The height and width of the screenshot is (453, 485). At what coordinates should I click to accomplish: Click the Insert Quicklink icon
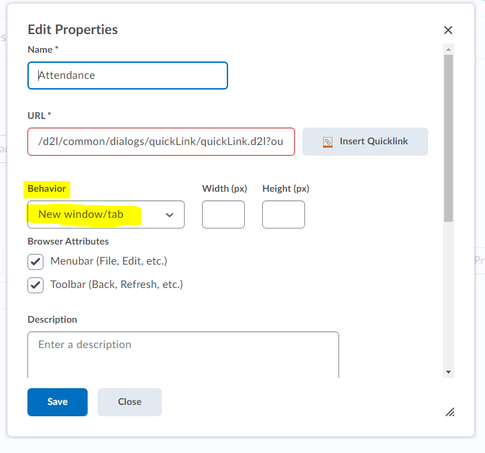coord(328,142)
